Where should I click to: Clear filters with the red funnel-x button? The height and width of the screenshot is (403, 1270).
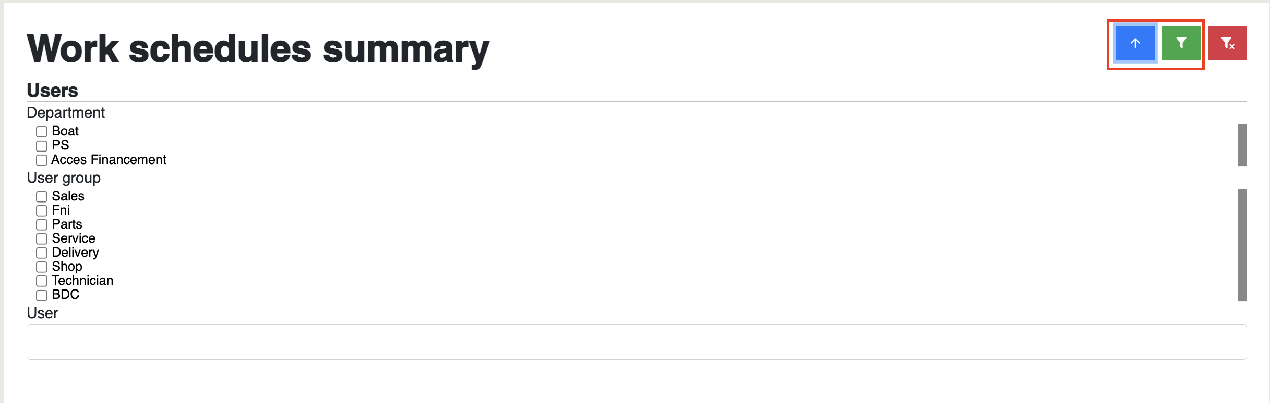1228,43
